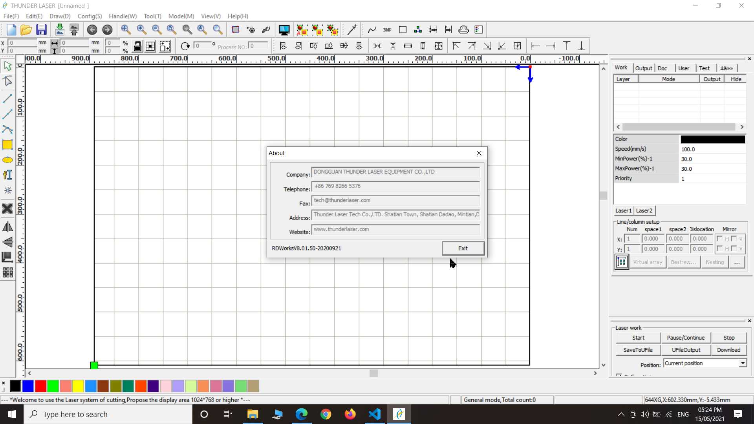Viewport: 754px width, 424px height.
Task: Click the overflow tab after Test
Action: [x=727, y=68]
